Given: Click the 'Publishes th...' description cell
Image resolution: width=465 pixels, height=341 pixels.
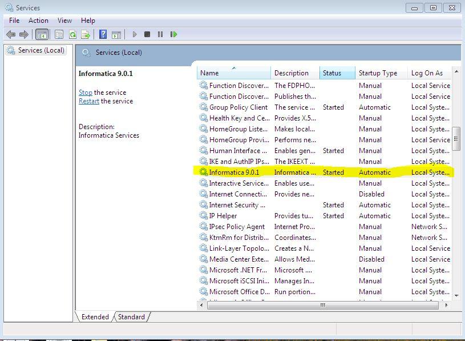Looking at the screenshot, I should [x=295, y=96].
